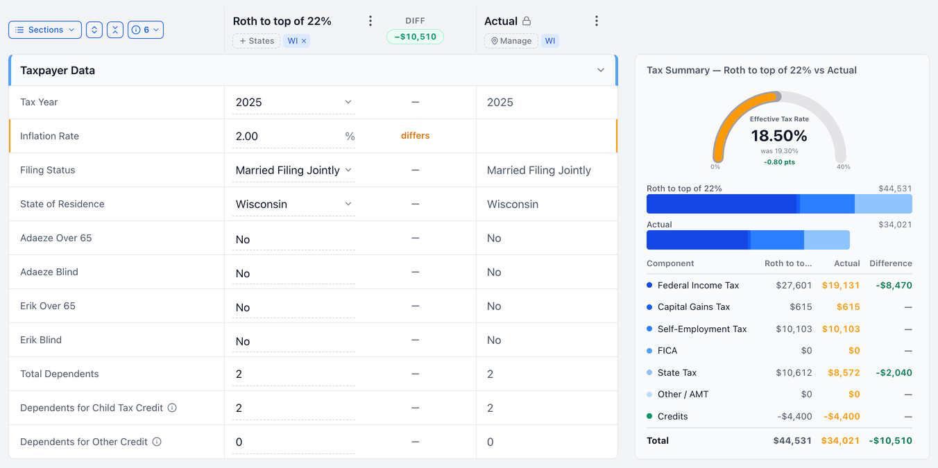Click the Roth to top of 22% tax bar
938x468 pixels.
pos(779,204)
